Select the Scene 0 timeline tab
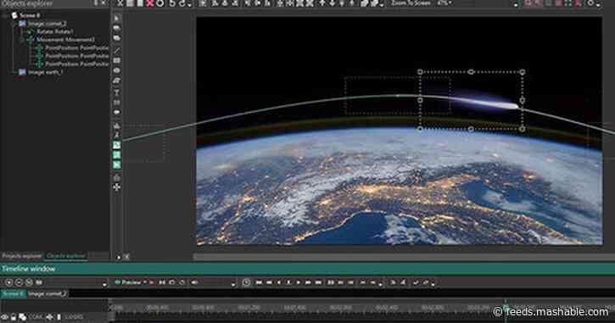The width and height of the screenshot is (615, 323). (x=13, y=293)
